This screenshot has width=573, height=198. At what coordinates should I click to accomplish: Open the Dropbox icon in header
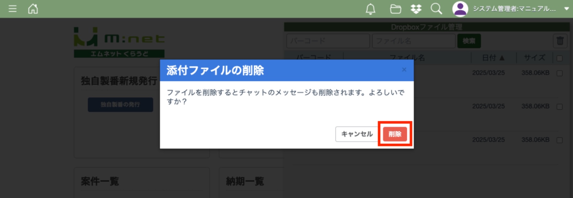click(x=416, y=9)
